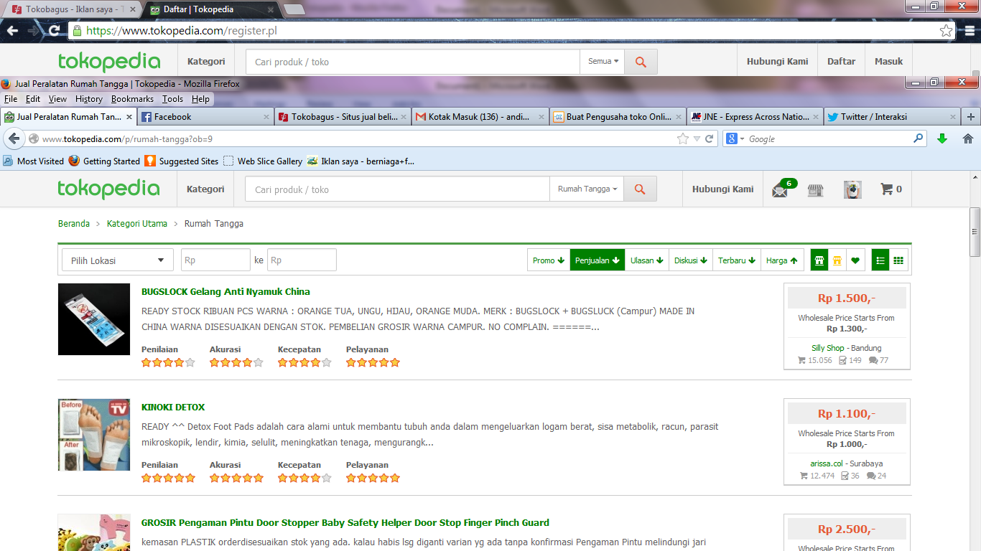Open Firefox History menu
This screenshot has width=981, height=551.
pos(89,99)
